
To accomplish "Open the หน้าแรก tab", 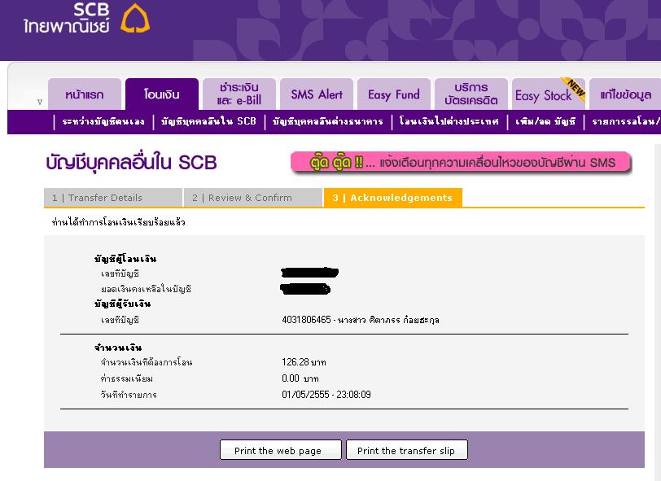I will point(85,94).
